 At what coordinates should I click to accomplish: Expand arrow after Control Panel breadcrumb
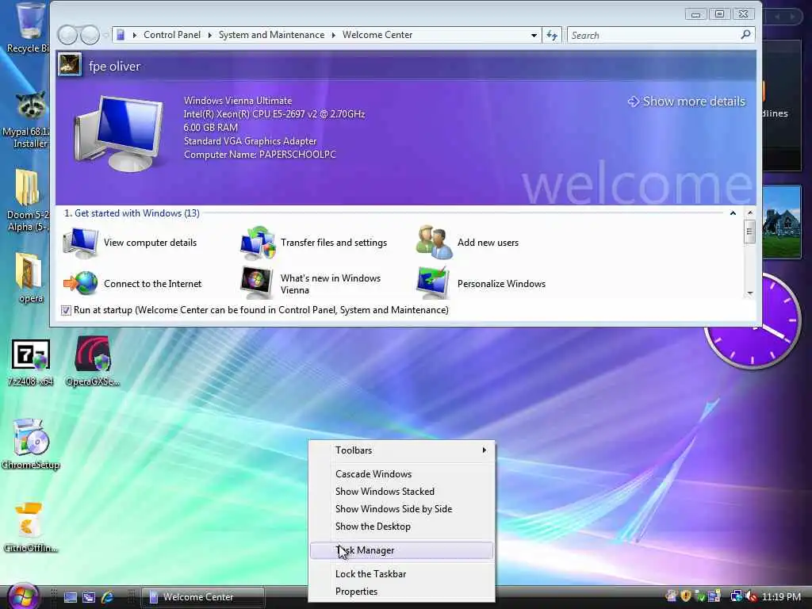pyautogui.click(x=209, y=35)
